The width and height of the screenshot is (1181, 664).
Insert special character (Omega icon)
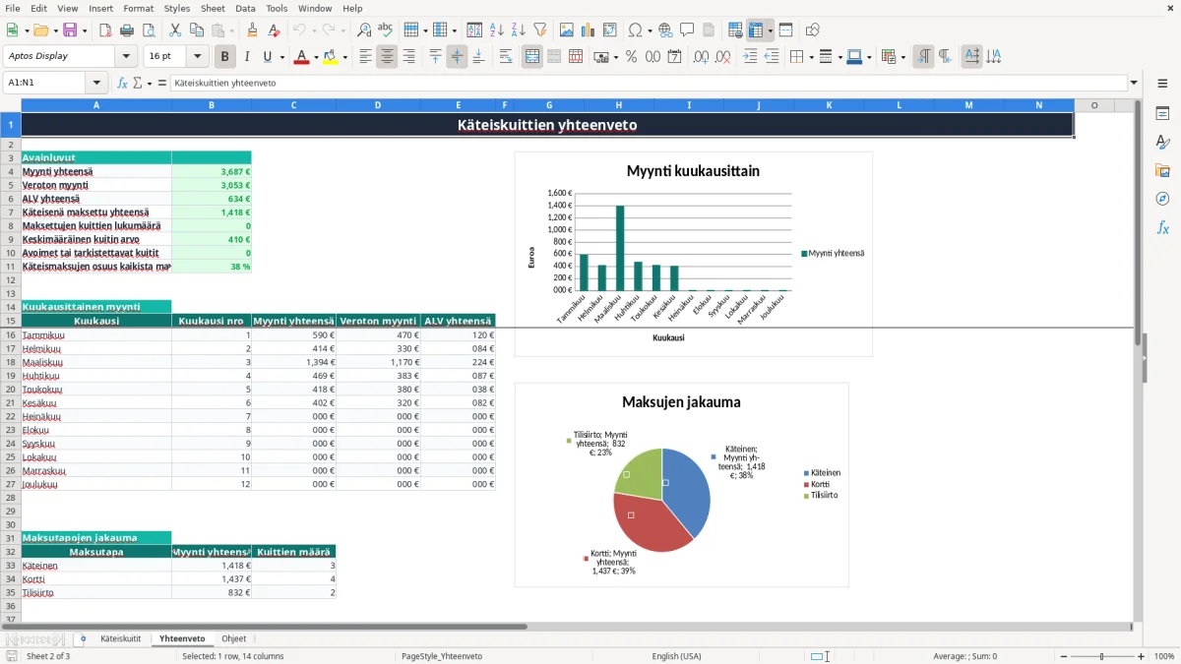tap(635, 30)
